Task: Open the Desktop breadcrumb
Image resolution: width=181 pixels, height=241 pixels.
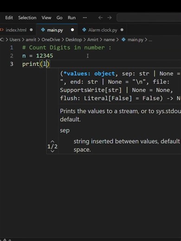Action: 74,40
